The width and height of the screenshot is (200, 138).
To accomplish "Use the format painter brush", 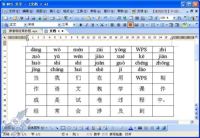I will point(98,18).
